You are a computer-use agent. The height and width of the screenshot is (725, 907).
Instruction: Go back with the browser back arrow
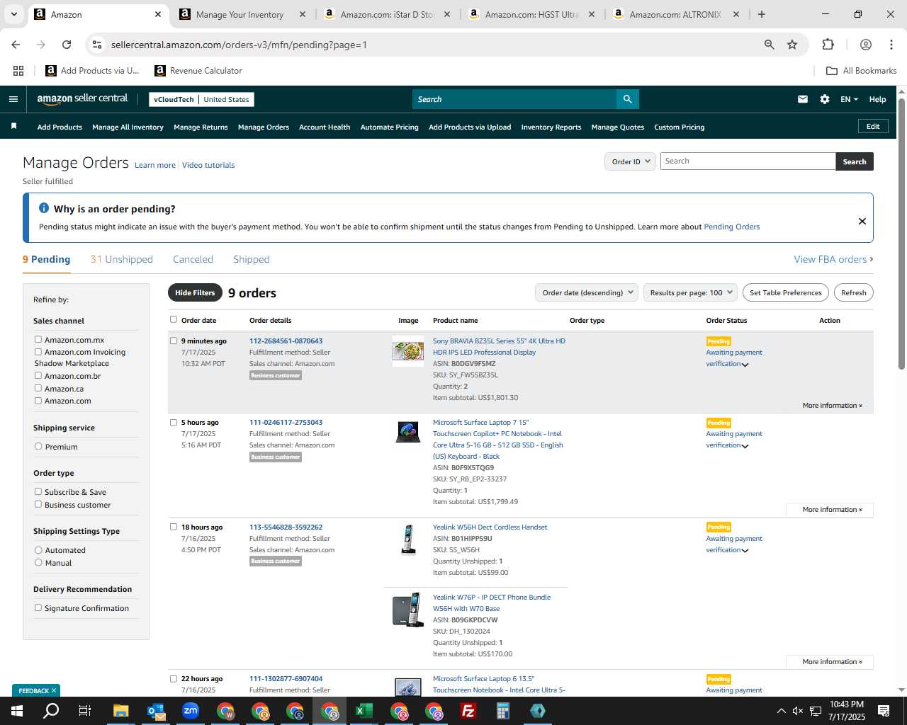click(x=16, y=45)
